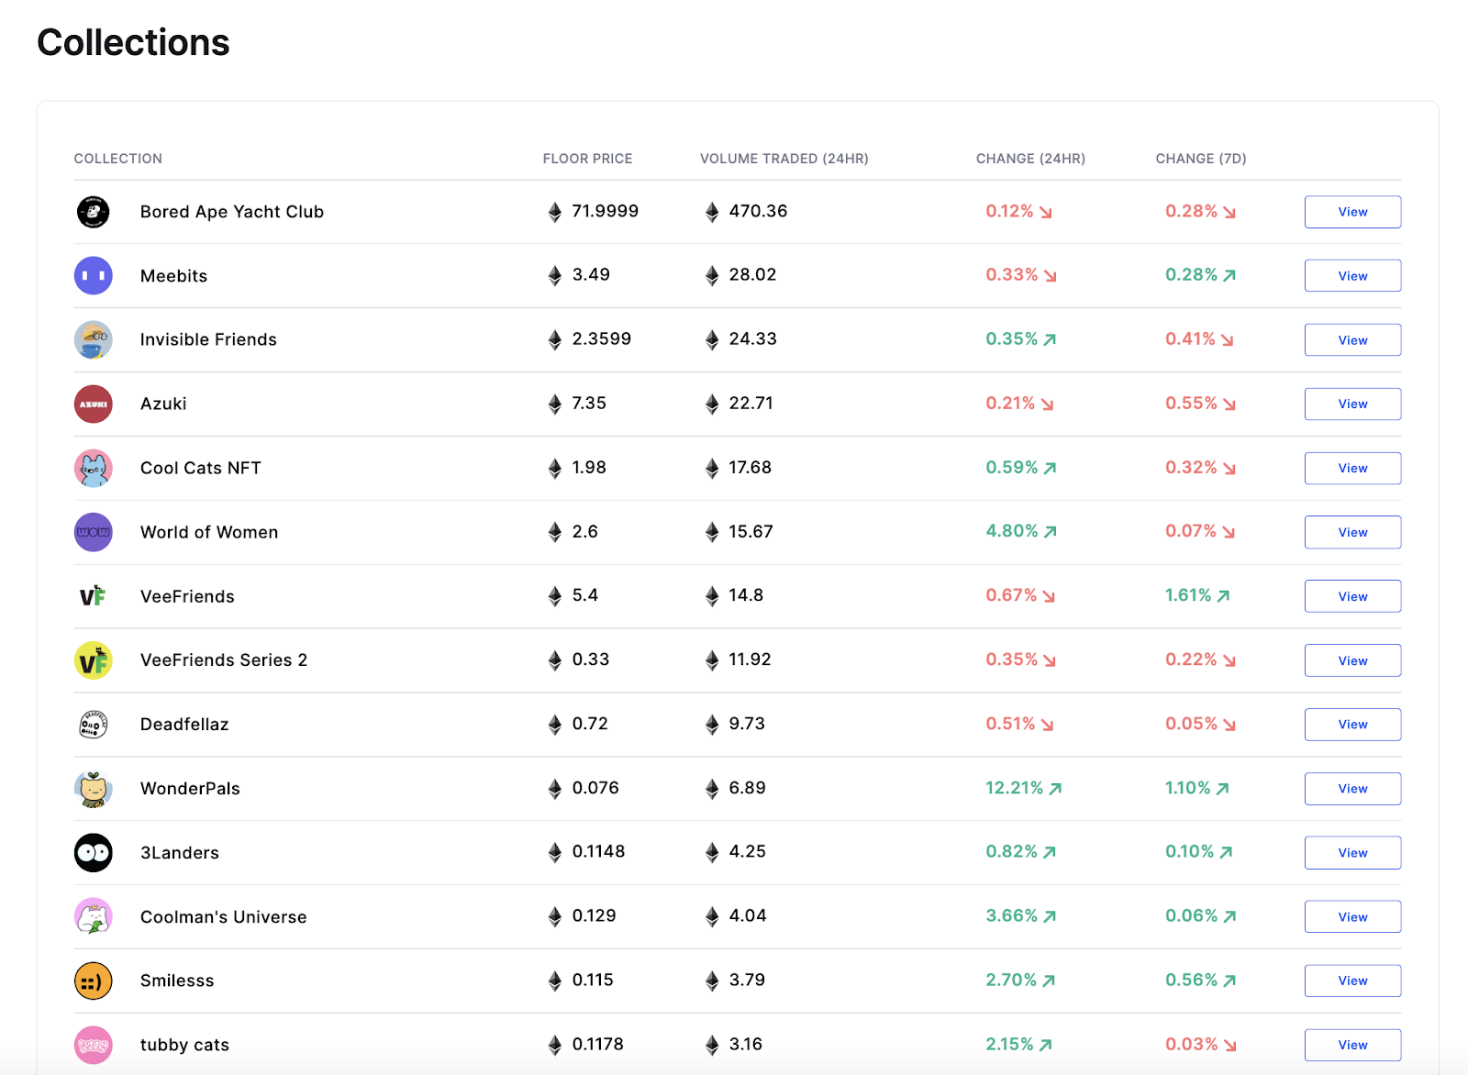
Task: Click the Bored Ape Yacht Club logo icon
Action: (x=93, y=212)
